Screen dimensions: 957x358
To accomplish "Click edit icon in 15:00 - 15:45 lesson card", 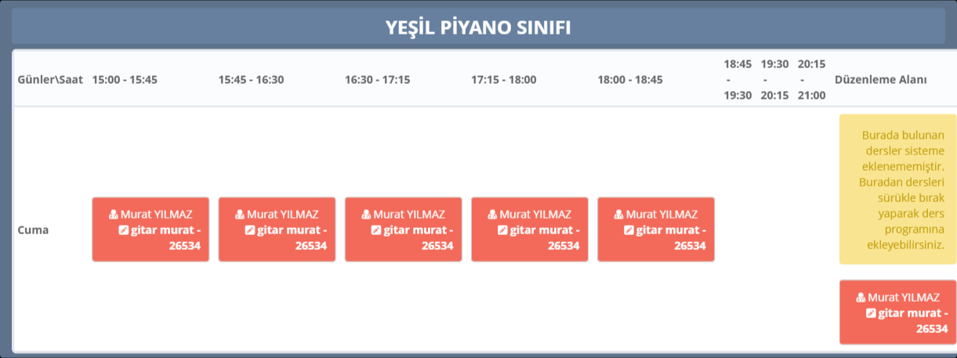I will point(123,230).
